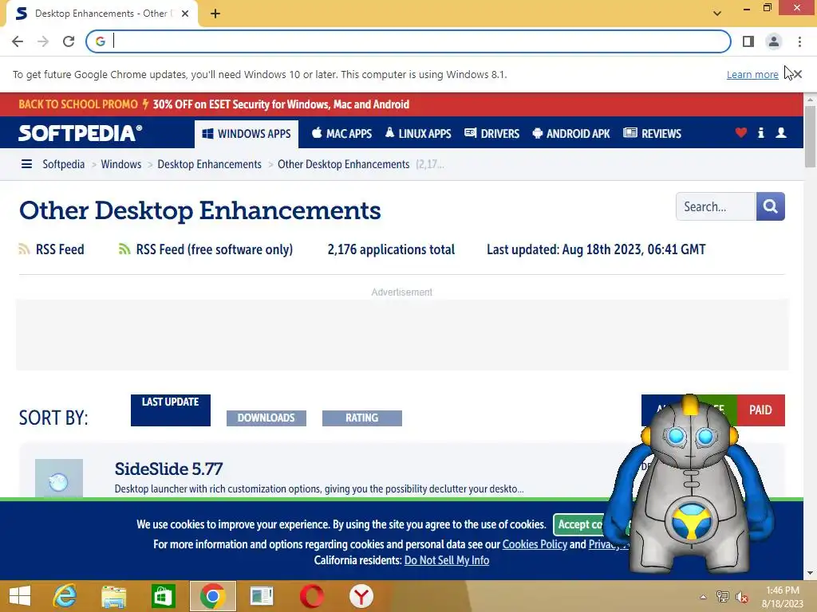Filter to Paid applications

point(760,410)
